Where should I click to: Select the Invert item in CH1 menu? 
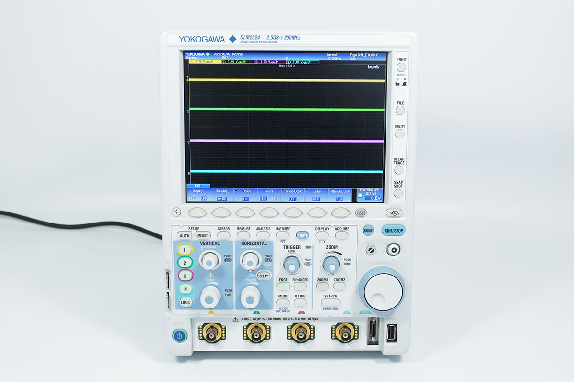[x=268, y=194]
